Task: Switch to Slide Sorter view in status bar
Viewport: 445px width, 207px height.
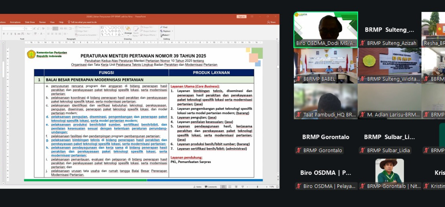Action: coord(229,187)
